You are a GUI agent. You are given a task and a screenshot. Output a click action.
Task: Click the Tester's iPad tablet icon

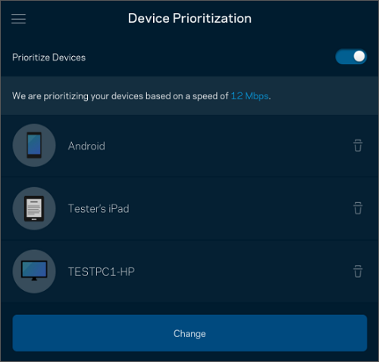tap(34, 208)
